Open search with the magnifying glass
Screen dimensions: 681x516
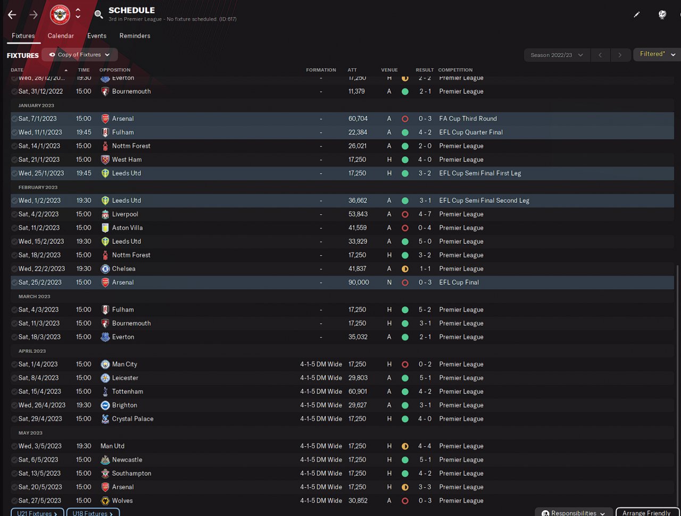(98, 14)
